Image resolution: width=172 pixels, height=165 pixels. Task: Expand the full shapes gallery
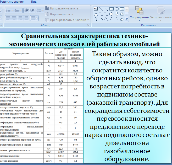[127, 19]
